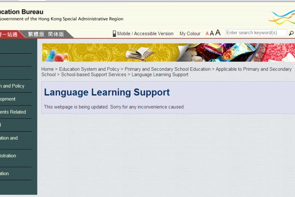Select the medium "A" text size
The width and height of the screenshot is (295, 197).
(212, 33)
